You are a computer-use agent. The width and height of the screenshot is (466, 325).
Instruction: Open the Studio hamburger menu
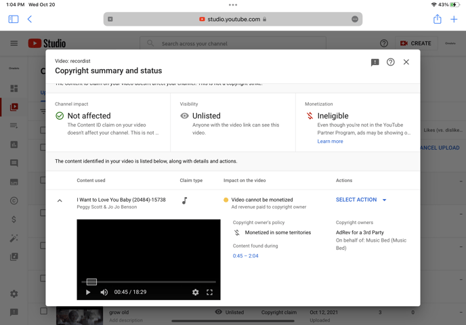(14, 43)
